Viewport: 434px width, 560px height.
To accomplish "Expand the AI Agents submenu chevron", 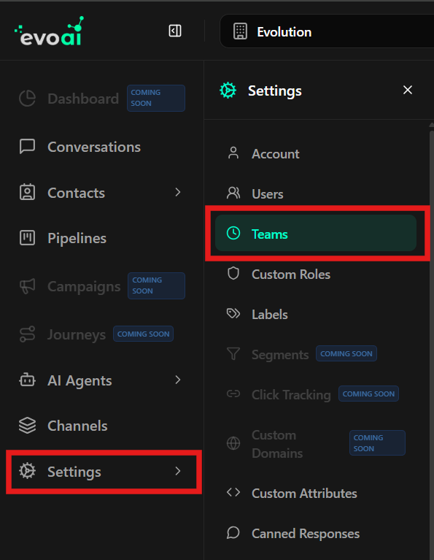I will tap(178, 380).
